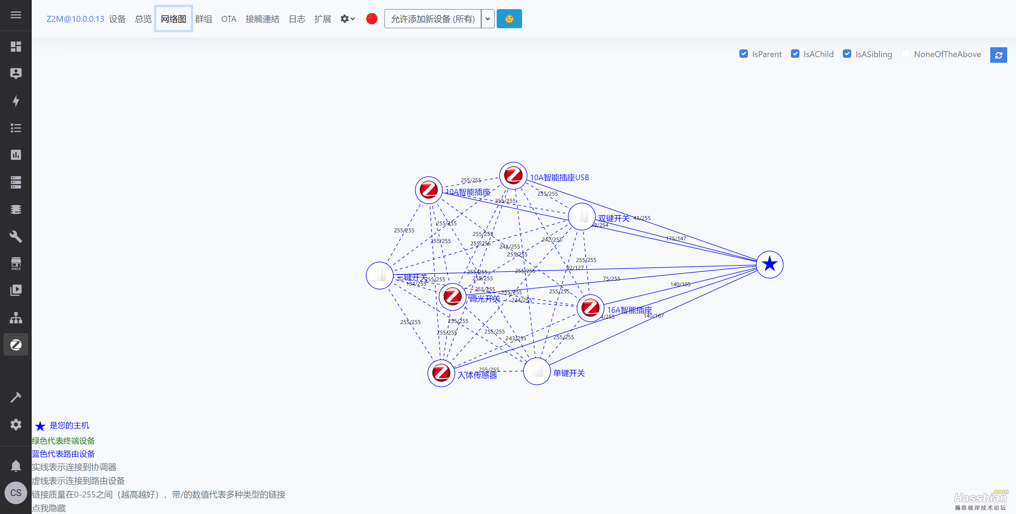
Task: Open the Energy lightning bolt icon
Action: [x=16, y=101]
